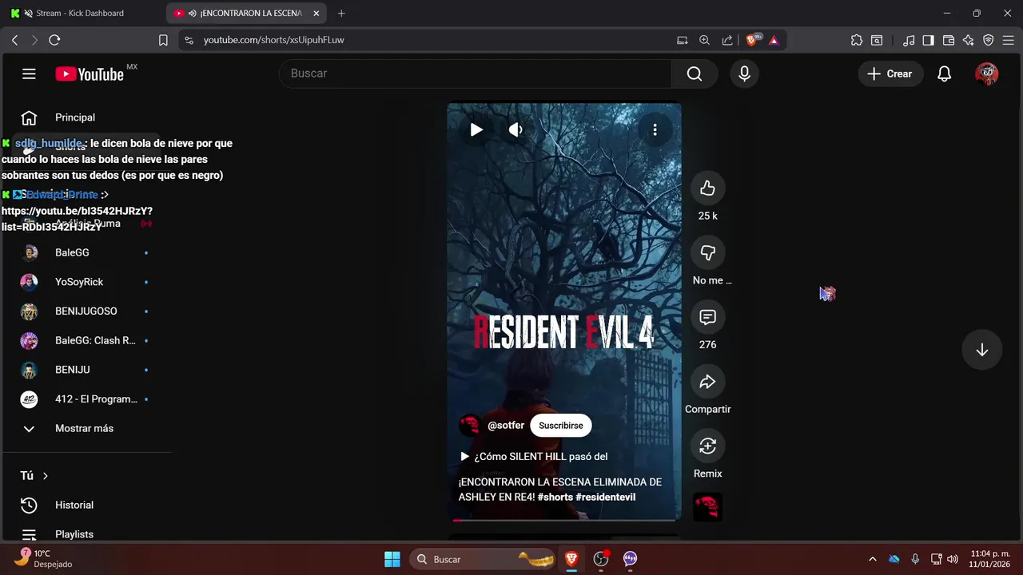Image resolution: width=1023 pixels, height=575 pixels.
Task: Play the paused short
Action: 476,129
